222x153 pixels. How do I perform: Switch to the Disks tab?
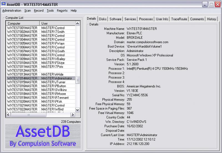pos(103,19)
